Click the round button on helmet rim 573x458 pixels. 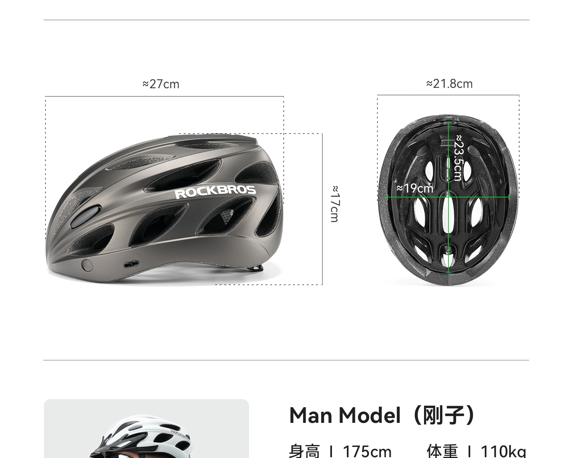click(87, 265)
